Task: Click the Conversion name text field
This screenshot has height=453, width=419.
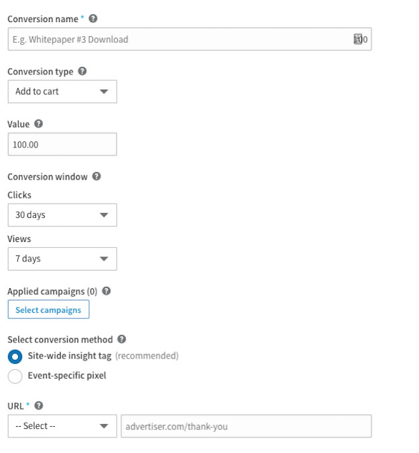Action: click(x=181, y=40)
